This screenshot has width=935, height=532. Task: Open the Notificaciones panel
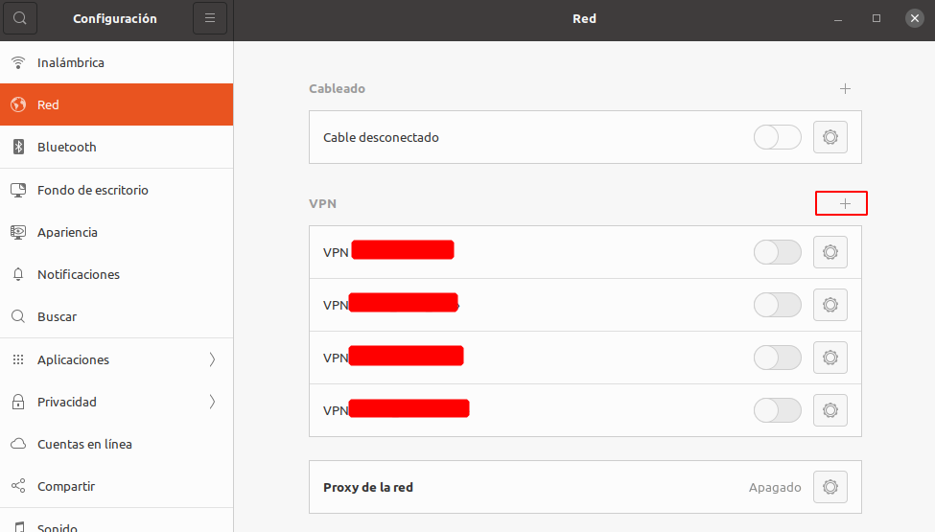click(x=79, y=274)
